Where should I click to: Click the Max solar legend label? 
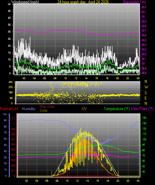point(47,106)
